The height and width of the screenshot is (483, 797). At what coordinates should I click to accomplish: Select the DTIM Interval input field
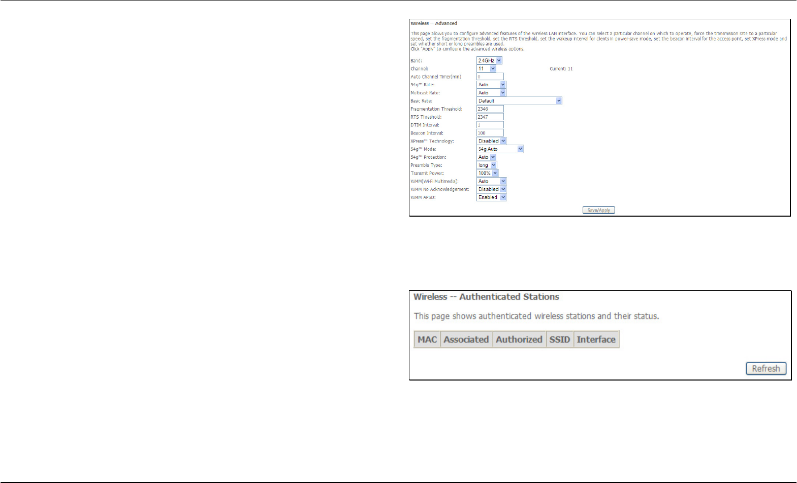[490, 125]
